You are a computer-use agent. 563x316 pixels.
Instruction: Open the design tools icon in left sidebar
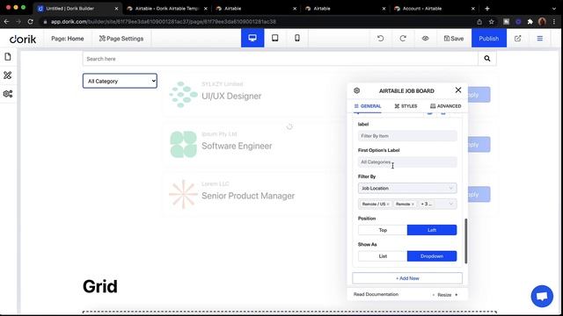coord(8,75)
